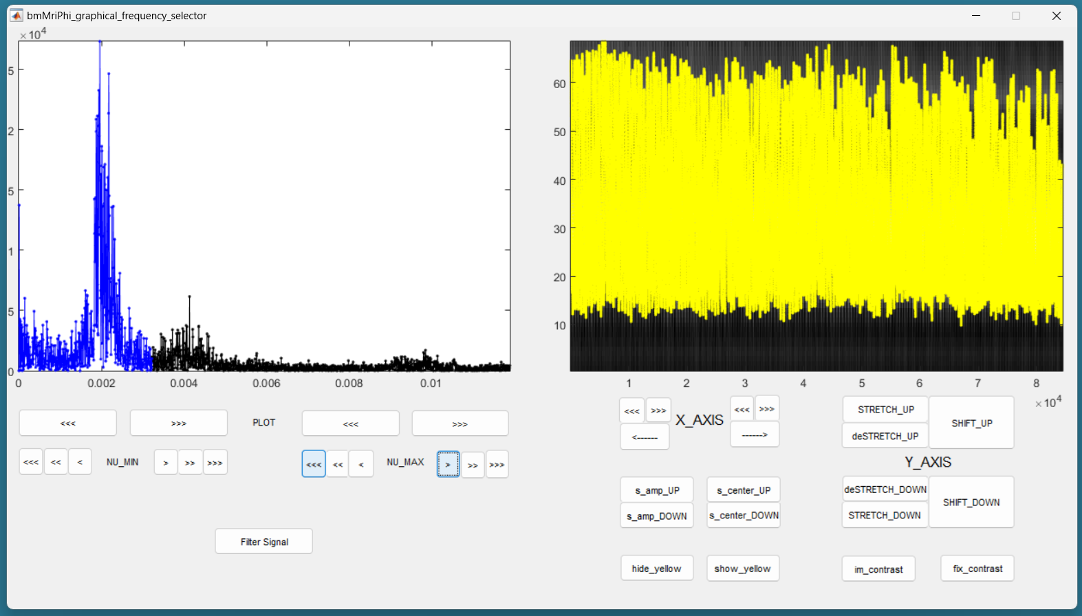Increase NU_MAX with its small >> button

tap(473, 464)
